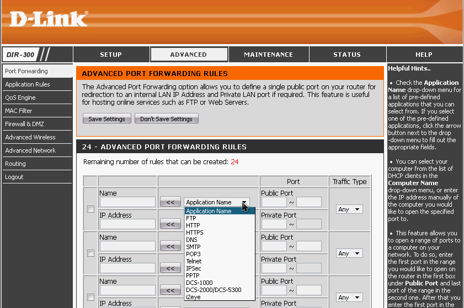
Task: Click the Don't Save Settings button
Action: (x=166, y=119)
